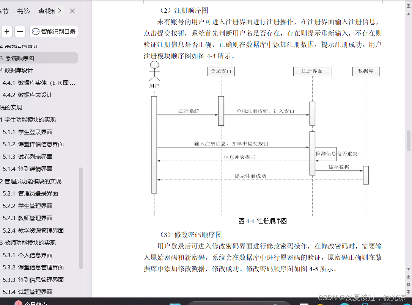Go to 5.1.3 试卷列表界面
Viewport: 412px width, 305px height.
click(x=27, y=157)
